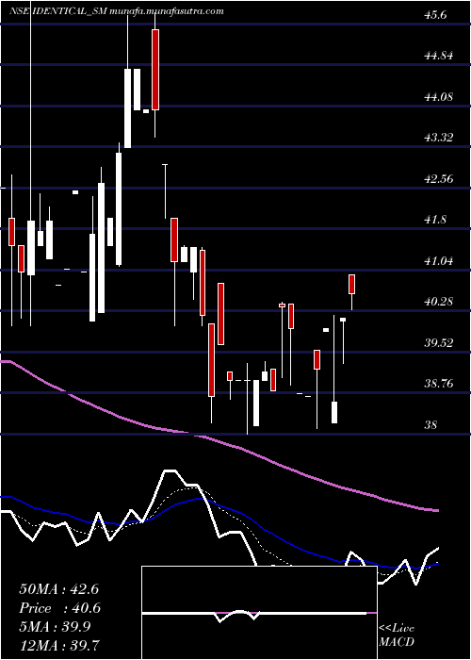Click the 42.56 price axis label
The height and width of the screenshot is (660, 471).
click(x=437, y=179)
